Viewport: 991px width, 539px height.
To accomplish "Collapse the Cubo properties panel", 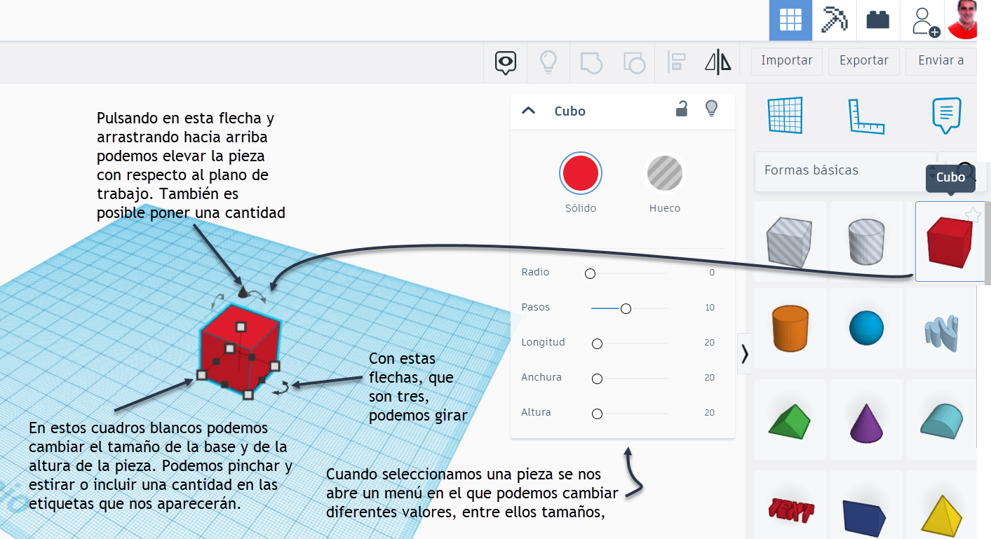I will [x=529, y=111].
